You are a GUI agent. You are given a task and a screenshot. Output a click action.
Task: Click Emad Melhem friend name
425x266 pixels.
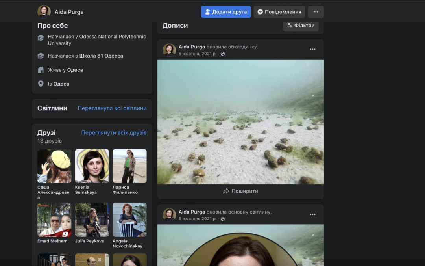point(52,241)
